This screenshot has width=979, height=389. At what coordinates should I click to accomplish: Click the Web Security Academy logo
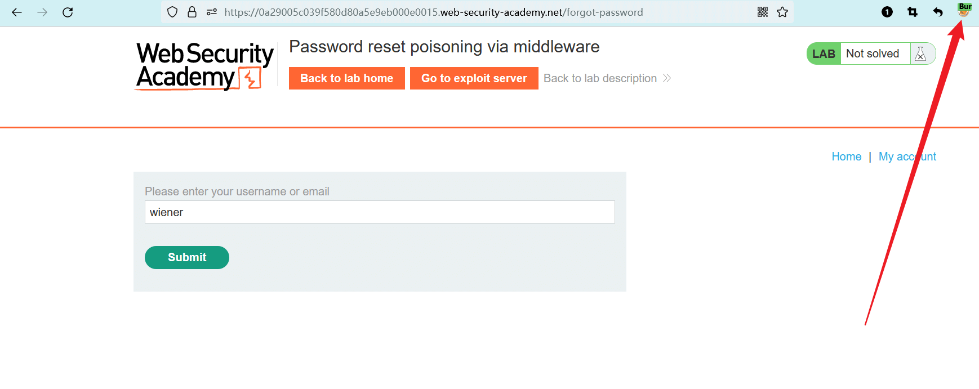tap(204, 66)
